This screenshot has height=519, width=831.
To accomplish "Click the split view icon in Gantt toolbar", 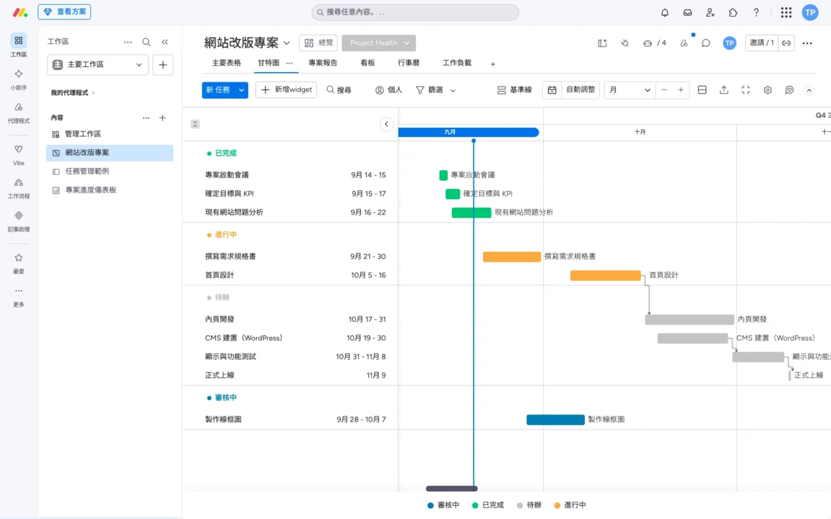I will [702, 90].
